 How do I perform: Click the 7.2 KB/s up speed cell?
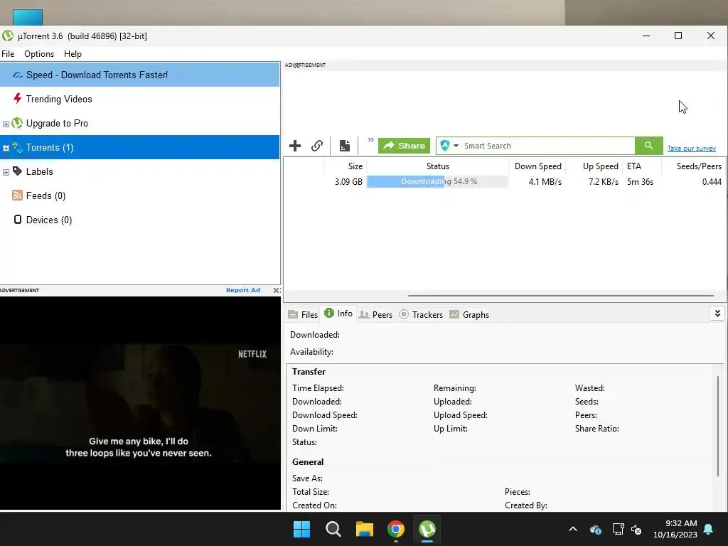pyautogui.click(x=604, y=181)
